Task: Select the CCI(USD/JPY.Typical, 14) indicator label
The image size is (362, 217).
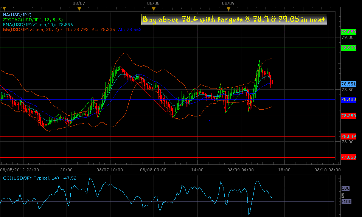Action: tap(39, 178)
